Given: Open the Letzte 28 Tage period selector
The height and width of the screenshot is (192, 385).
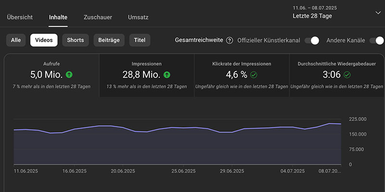Looking at the screenshot, I should pyautogui.click(x=312, y=16).
